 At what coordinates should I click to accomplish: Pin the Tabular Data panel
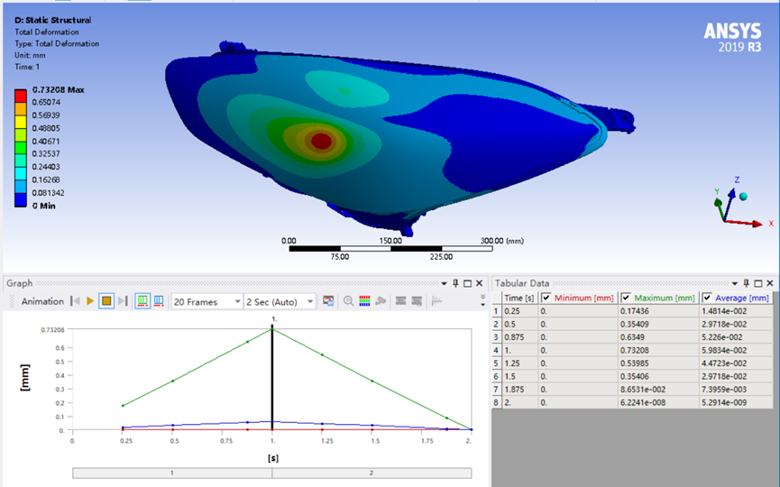(x=746, y=283)
